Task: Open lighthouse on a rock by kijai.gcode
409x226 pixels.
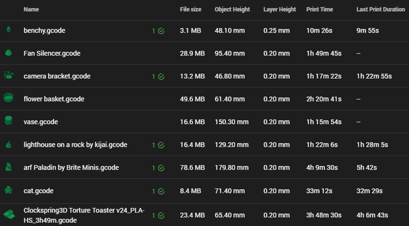Action: tap(75, 145)
